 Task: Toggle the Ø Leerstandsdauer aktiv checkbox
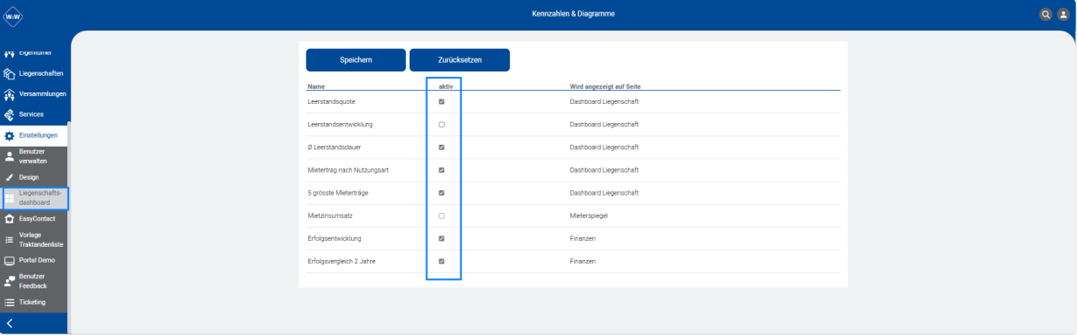pyautogui.click(x=442, y=147)
